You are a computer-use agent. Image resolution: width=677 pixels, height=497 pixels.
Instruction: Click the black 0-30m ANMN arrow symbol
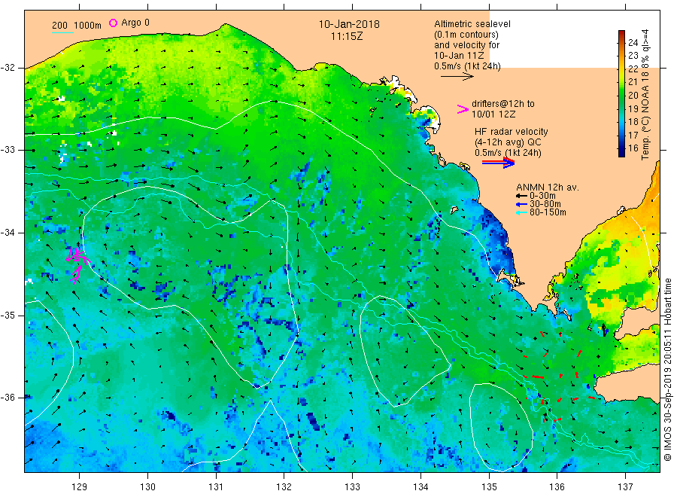(521, 196)
